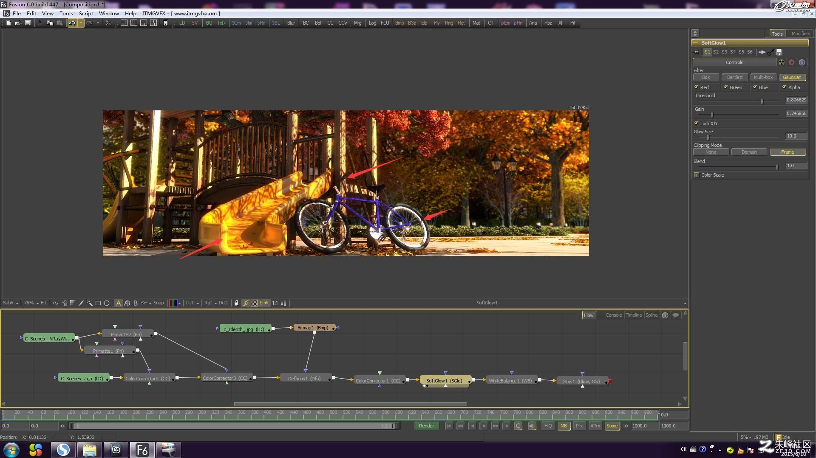Select the BG background tool
This screenshot has height=458, width=816.
209,23
